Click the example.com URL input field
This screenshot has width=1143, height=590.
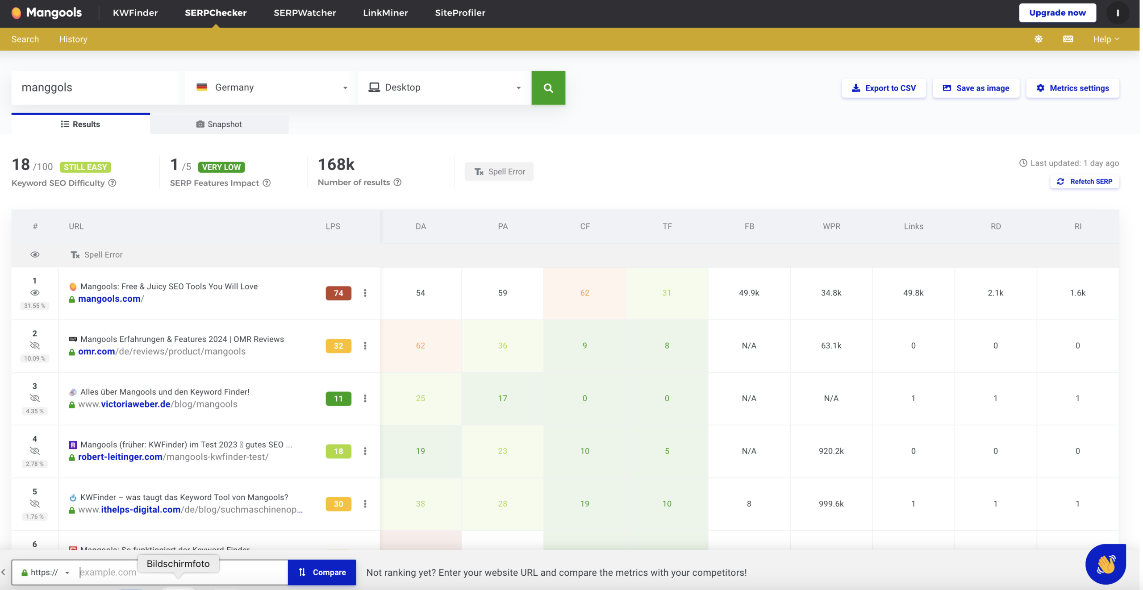coord(182,573)
